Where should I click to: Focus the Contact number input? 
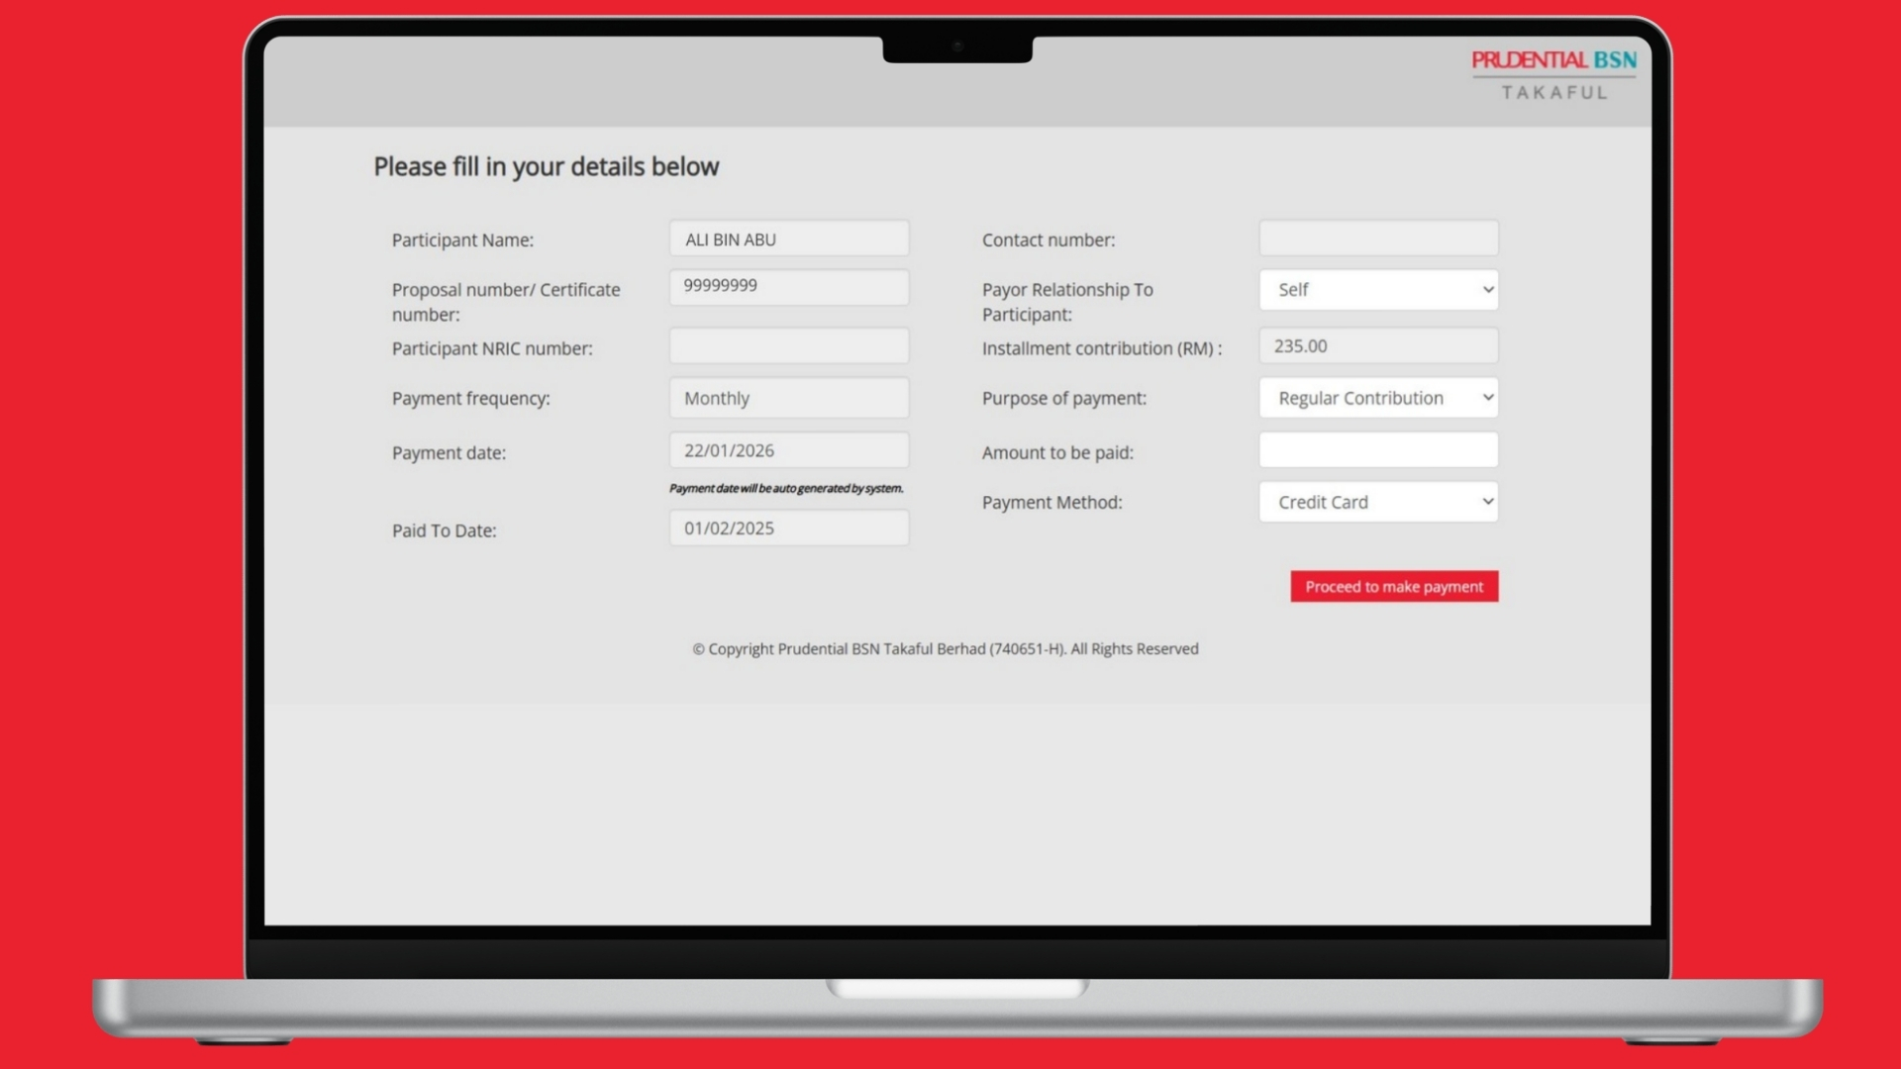1378,239
